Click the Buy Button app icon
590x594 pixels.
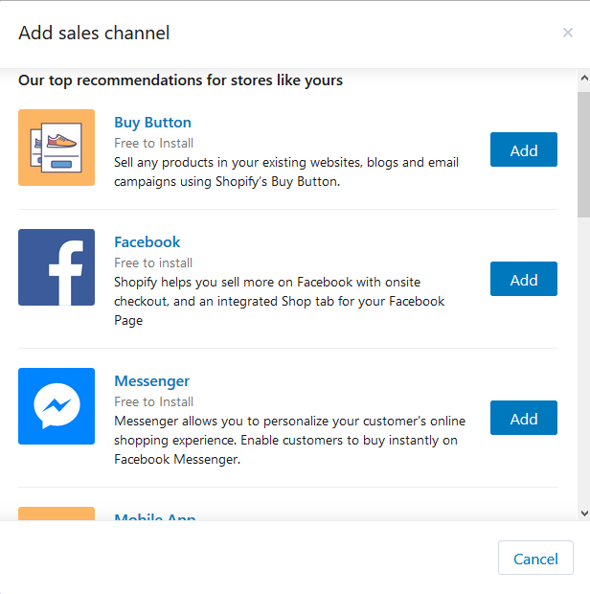57,148
